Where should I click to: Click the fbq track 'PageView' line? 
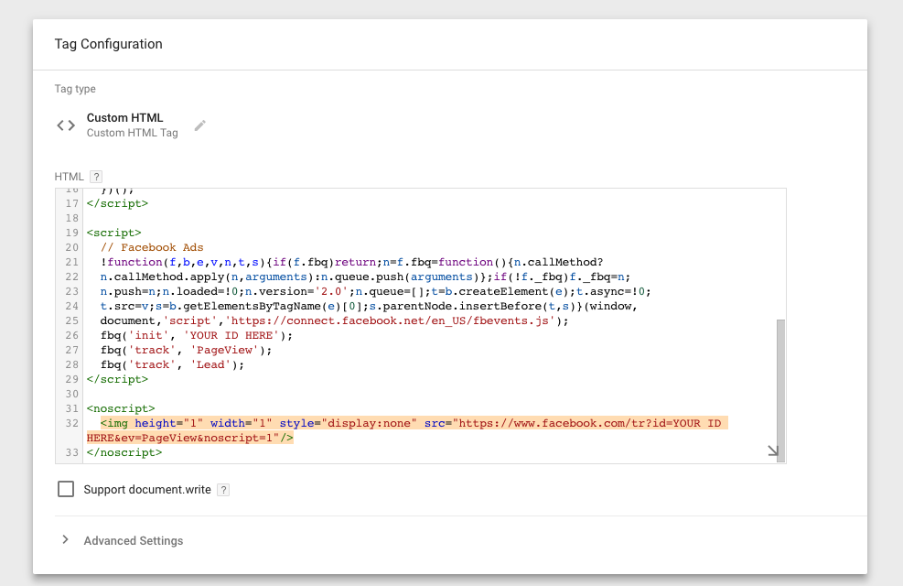pyautogui.click(x=186, y=350)
